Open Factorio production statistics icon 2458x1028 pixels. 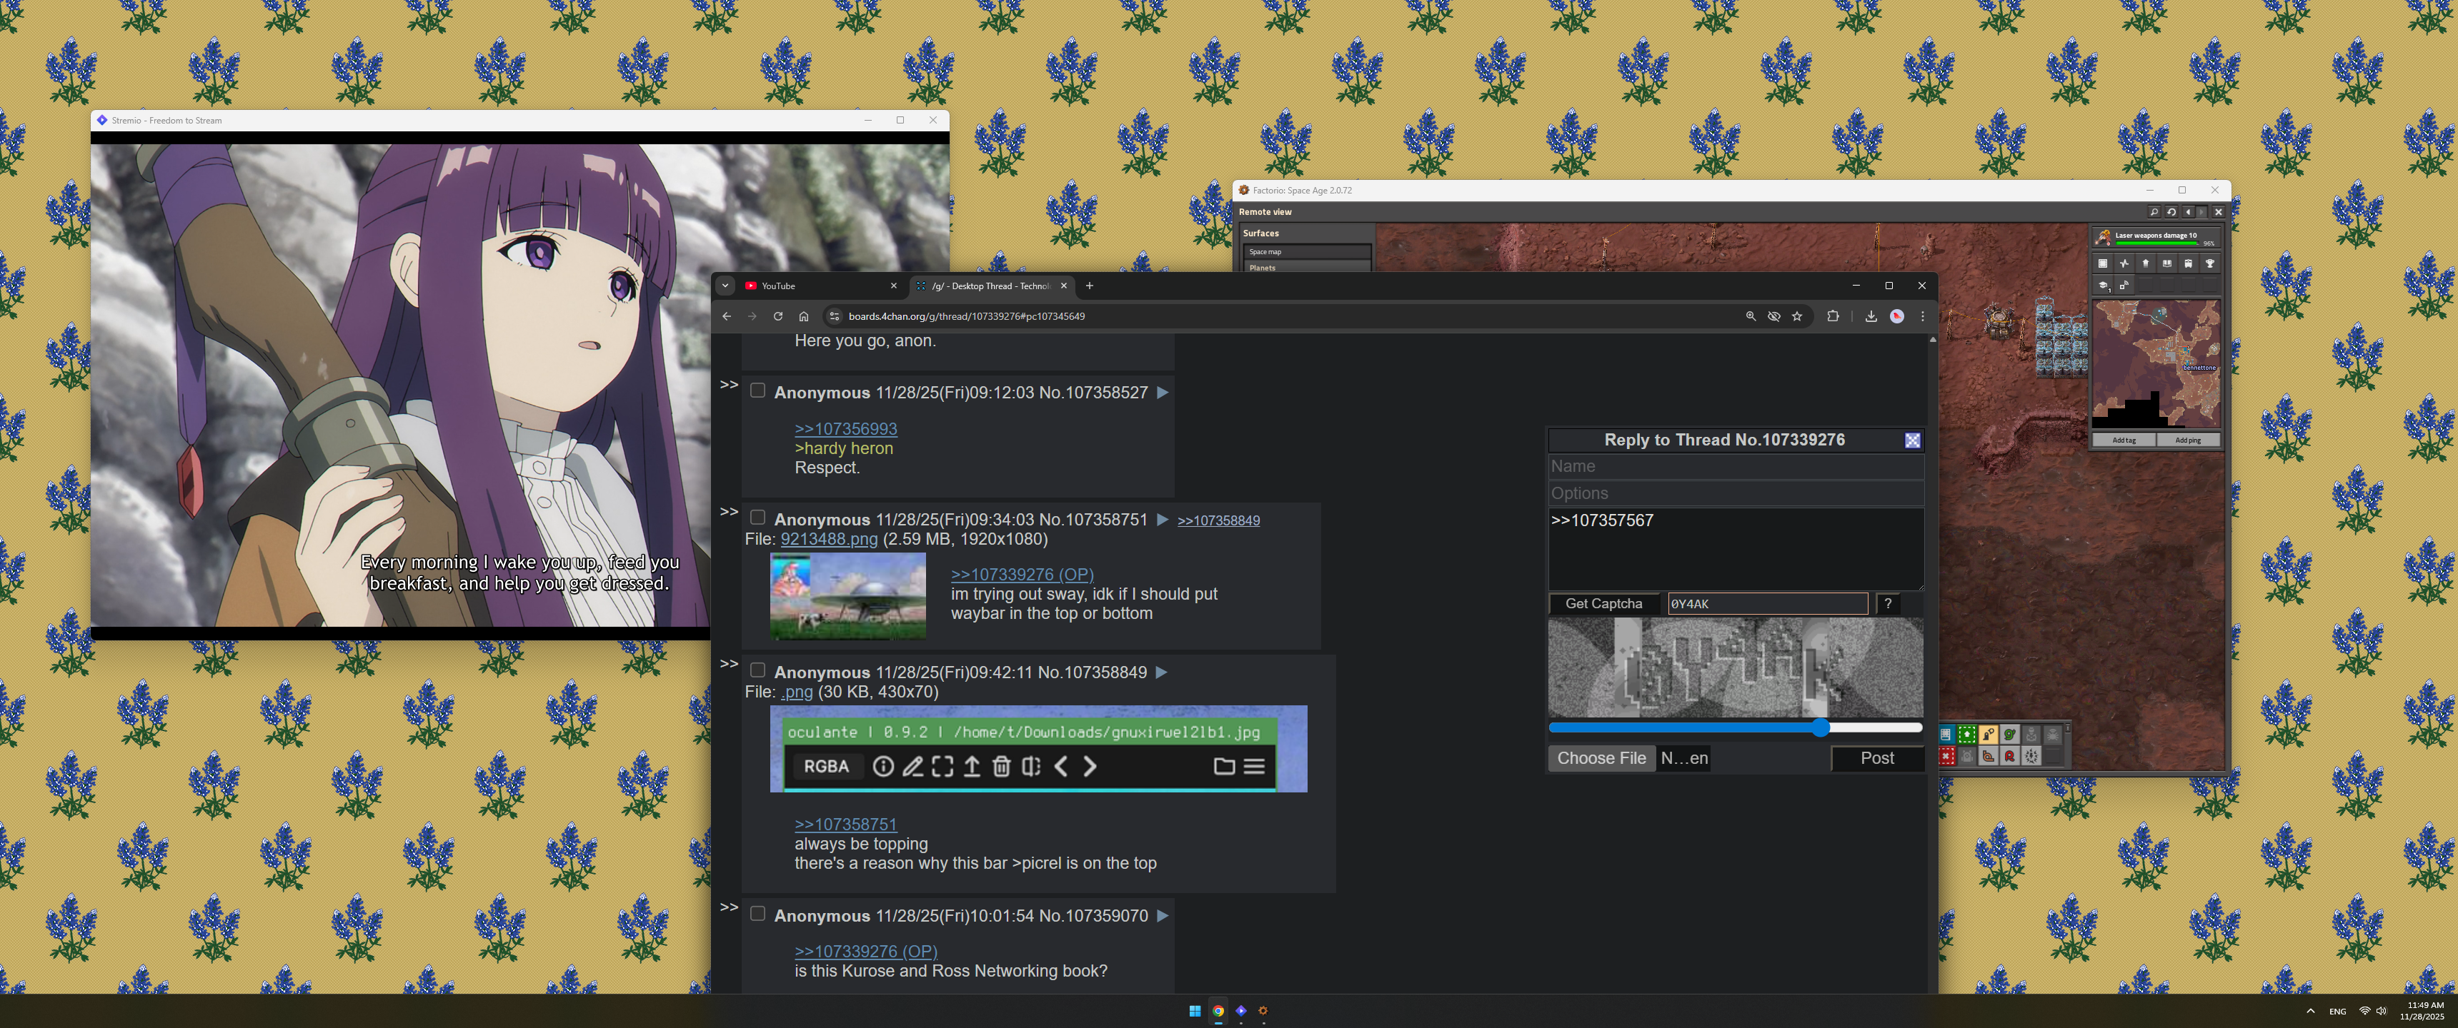tap(2124, 263)
